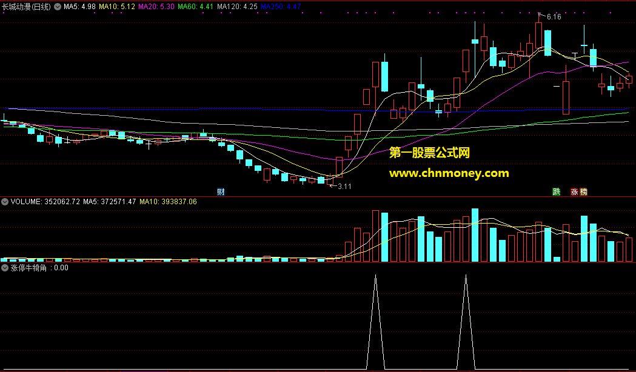Click the volume MA5: 372571.47 readout
This screenshot has height=372, width=636.
(x=110, y=201)
